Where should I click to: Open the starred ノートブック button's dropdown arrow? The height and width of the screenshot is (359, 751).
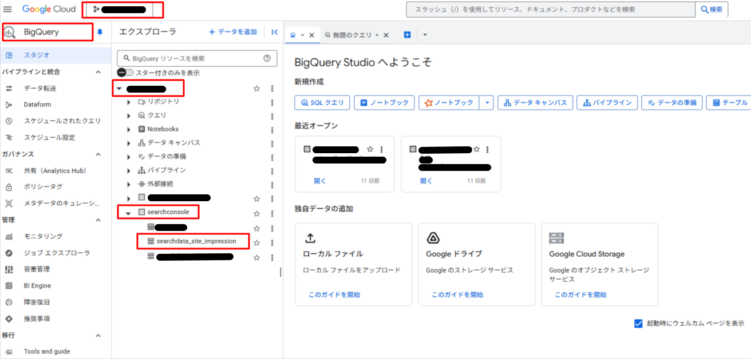click(x=487, y=102)
